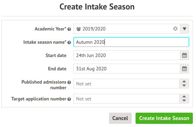Open the Start date calendar picker
The image size is (196, 127).
pyautogui.click(x=184, y=55)
